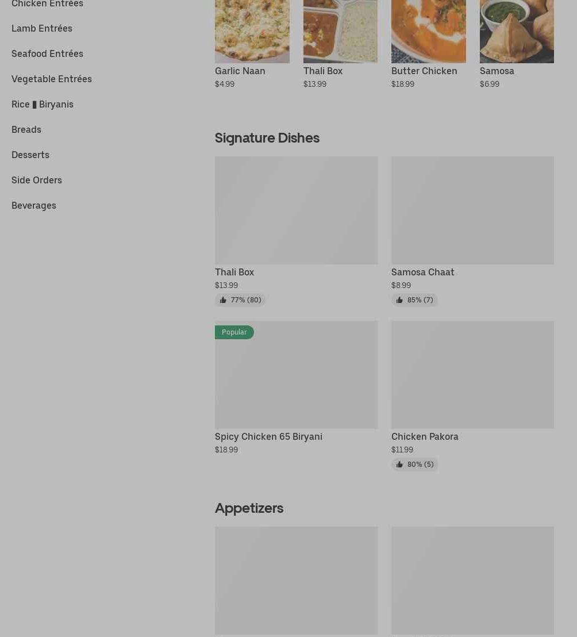Select Side Orders in the sidebar
The height and width of the screenshot is (637, 577).
coord(37,180)
